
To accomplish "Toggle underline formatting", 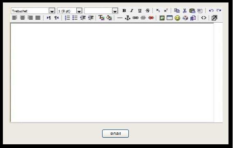I will coord(139,11).
